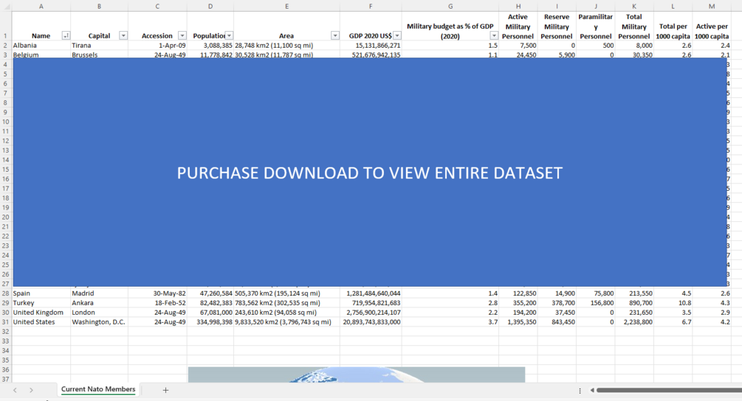Viewport: 742px width, 401px height.
Task: Open the Population column filter dropdown
Action: pos(229,36)
